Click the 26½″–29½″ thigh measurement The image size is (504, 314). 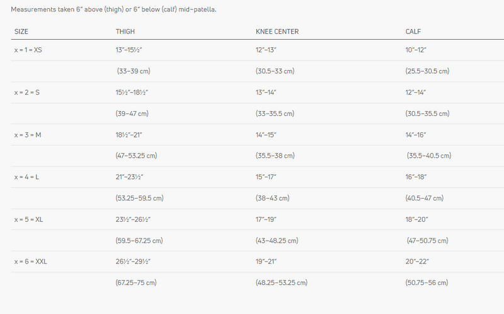tap(133, 262)
